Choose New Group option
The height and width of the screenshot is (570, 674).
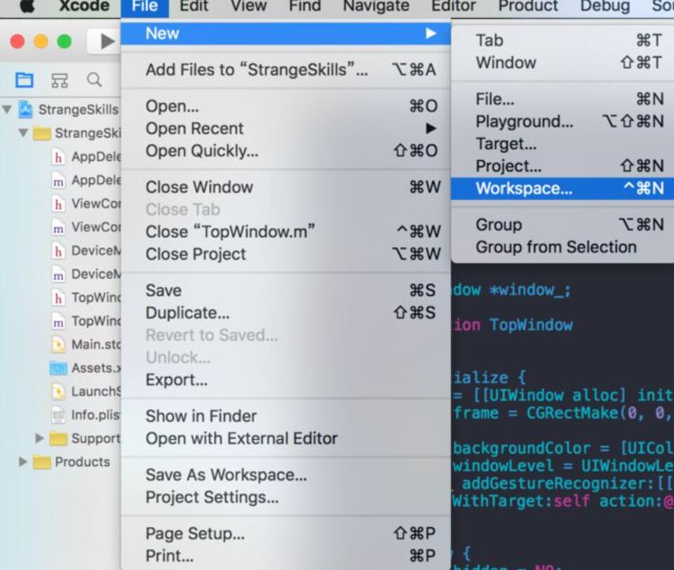point(562,225)
